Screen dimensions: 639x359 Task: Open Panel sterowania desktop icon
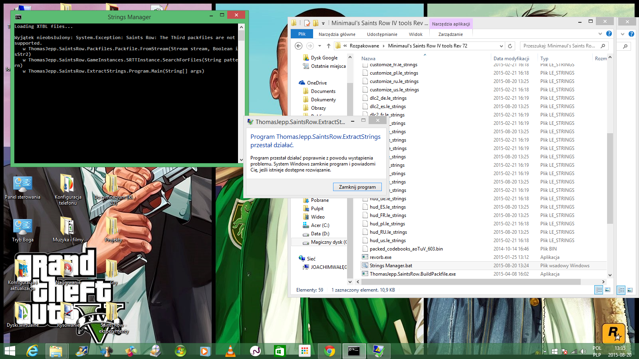[22, 187]
